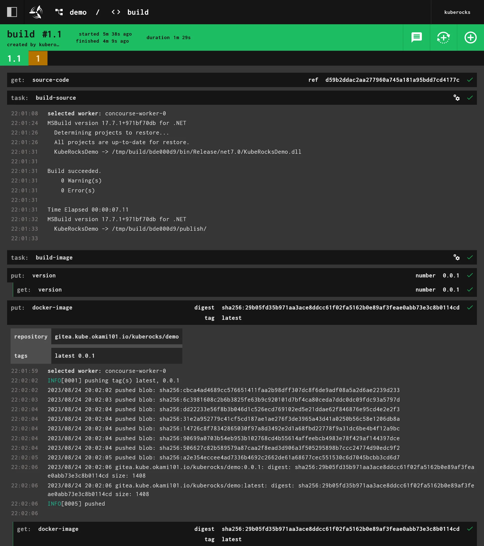Open the demo pipeline breadcrumb link
Image resolution: width=484 pixels, height=546 pixels.
[78, 12]
